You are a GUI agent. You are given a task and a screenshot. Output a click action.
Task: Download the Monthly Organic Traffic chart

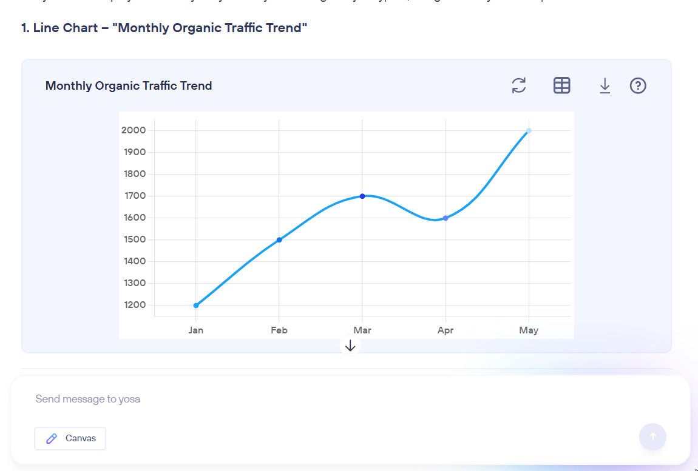point(605,86)
